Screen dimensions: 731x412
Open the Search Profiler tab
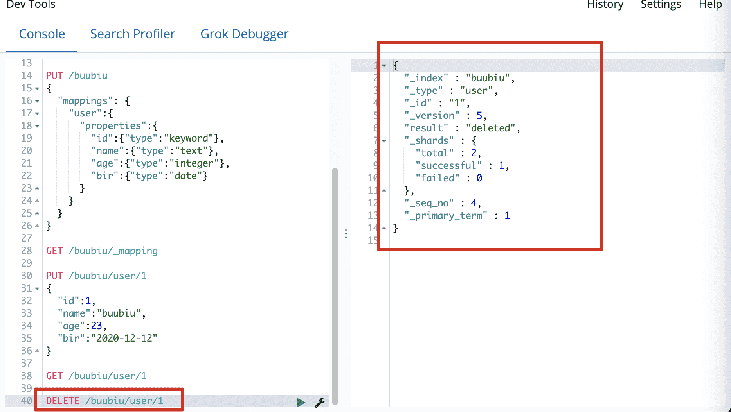pos(133,34)
